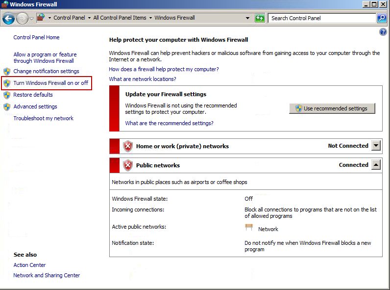Click the firewall icon in address bar
This screenshot has height=290, width=390.
click(x=41, y=18)
